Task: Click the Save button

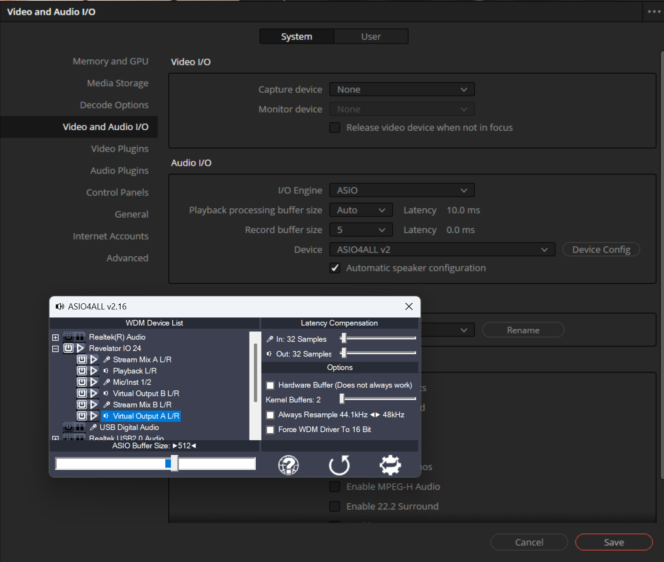Action: click(x=614, y=542)
